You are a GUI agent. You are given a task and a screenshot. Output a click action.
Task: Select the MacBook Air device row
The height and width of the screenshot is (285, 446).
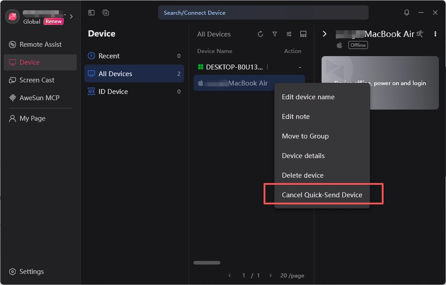pyautogui.click(x=249, y=83)
